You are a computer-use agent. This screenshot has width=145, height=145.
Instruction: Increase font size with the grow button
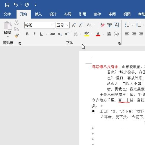pos(74,25)
